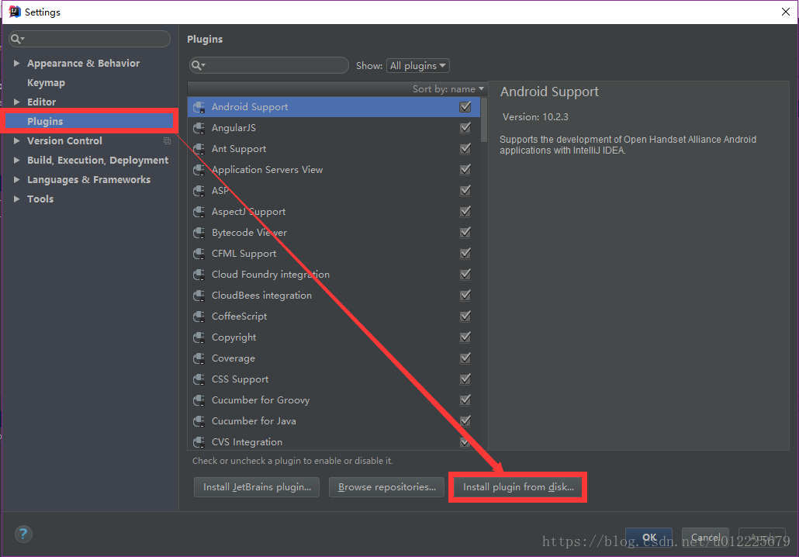The image size is (799, 557).
Task: Open the Sort by name dropdown
Action: point(448,89)
